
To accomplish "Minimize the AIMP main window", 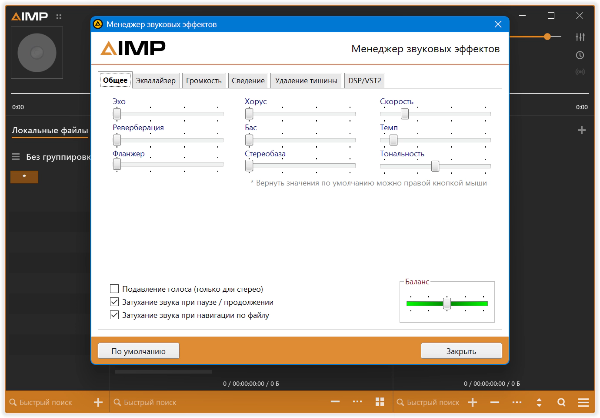I will click(x=523, y=16).
